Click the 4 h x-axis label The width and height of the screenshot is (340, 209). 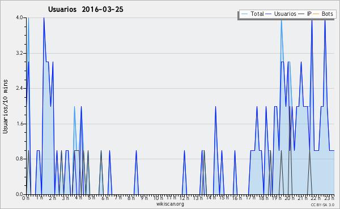point(79,198)
